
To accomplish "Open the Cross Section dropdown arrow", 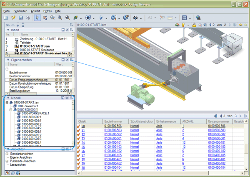I will pos(119,19).
